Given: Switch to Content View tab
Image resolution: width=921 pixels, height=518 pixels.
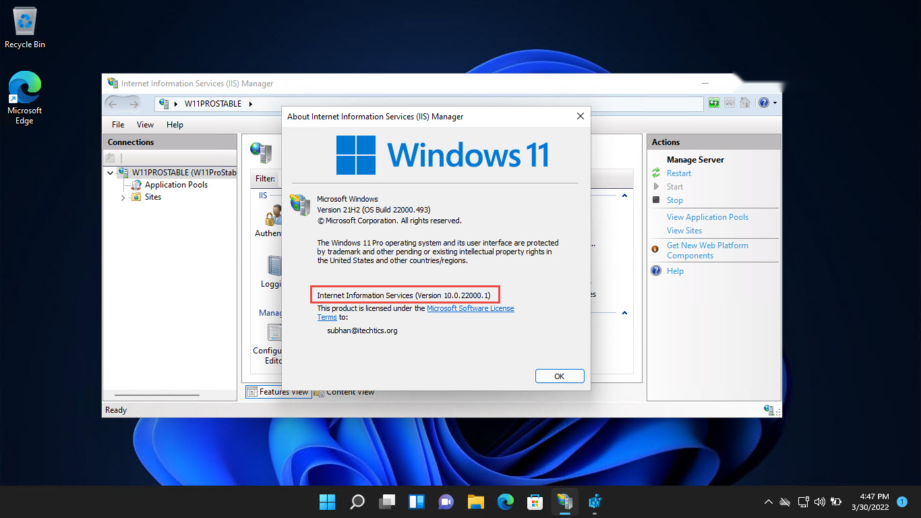Looking at the screenshot, I should click(344, 392).
